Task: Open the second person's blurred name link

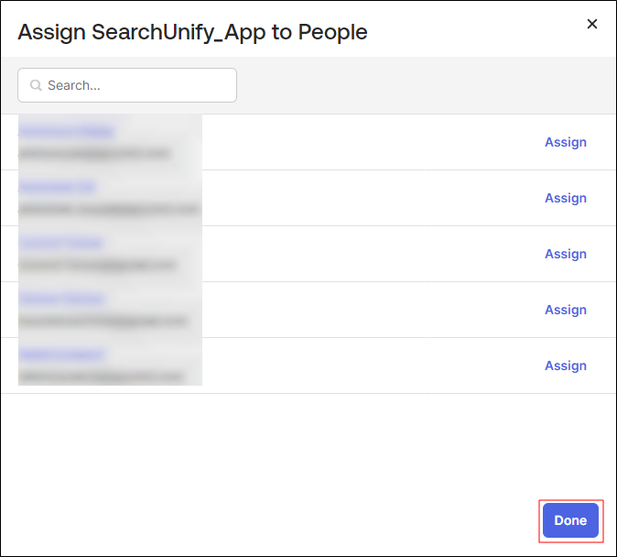Action: [x=57, y=187]
